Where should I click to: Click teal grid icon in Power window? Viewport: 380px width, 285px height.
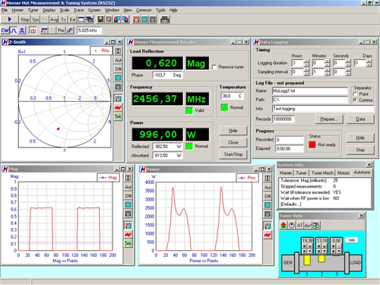(268, 205)
